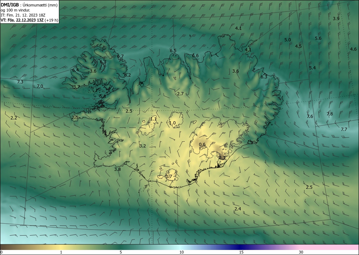Click the title "DMI/IGB : Úrkomumætti (mm)"

[29, 5]
